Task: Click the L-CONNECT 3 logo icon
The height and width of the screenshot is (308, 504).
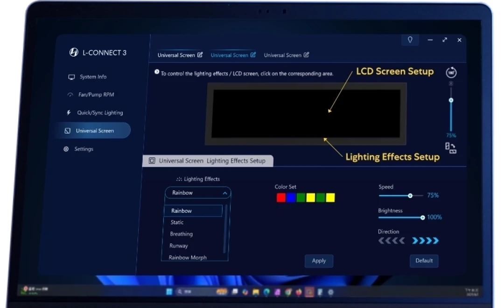Action: (74, 52)
